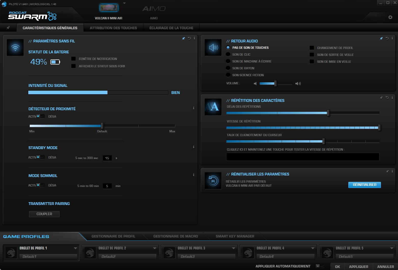Pin the Répétition des Caractères panel
The height and width of the screenshot is (270, 398).
click(x=381, y=98)
